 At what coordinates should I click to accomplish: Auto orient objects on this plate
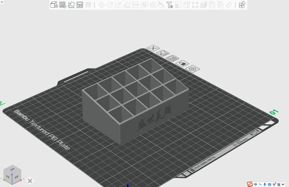[163, 53]
